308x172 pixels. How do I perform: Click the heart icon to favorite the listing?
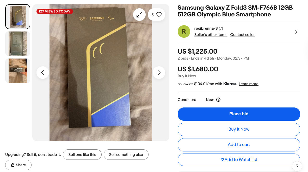[x=159, y=15]
